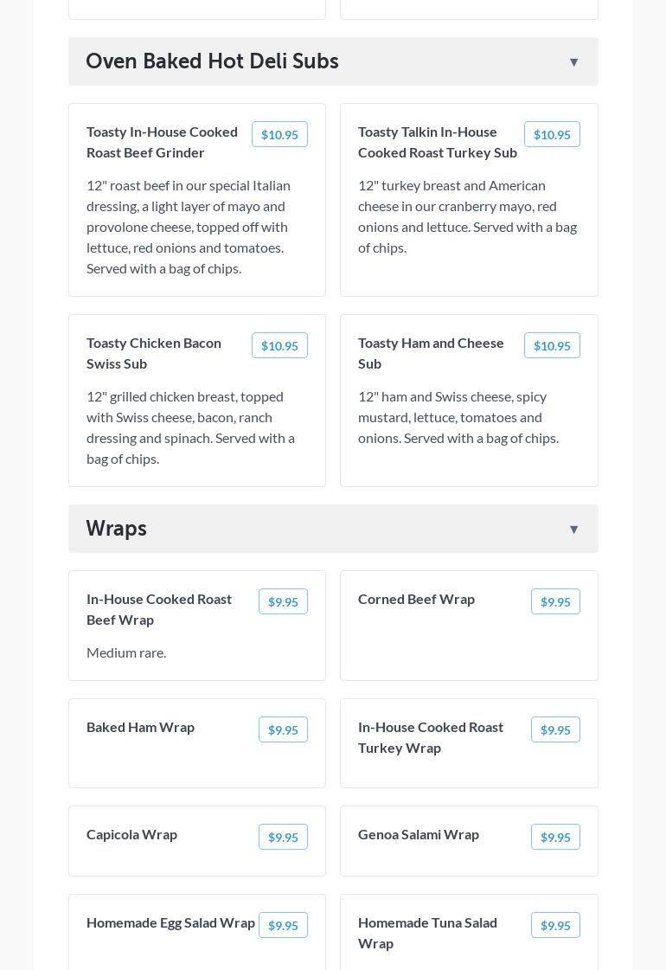Click $9.95 price for Tuna Salad Wrap
Screen dimensions: 666x970
[555, 926]
